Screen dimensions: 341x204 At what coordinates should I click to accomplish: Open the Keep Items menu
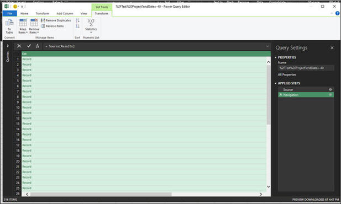tap(23, 26)
